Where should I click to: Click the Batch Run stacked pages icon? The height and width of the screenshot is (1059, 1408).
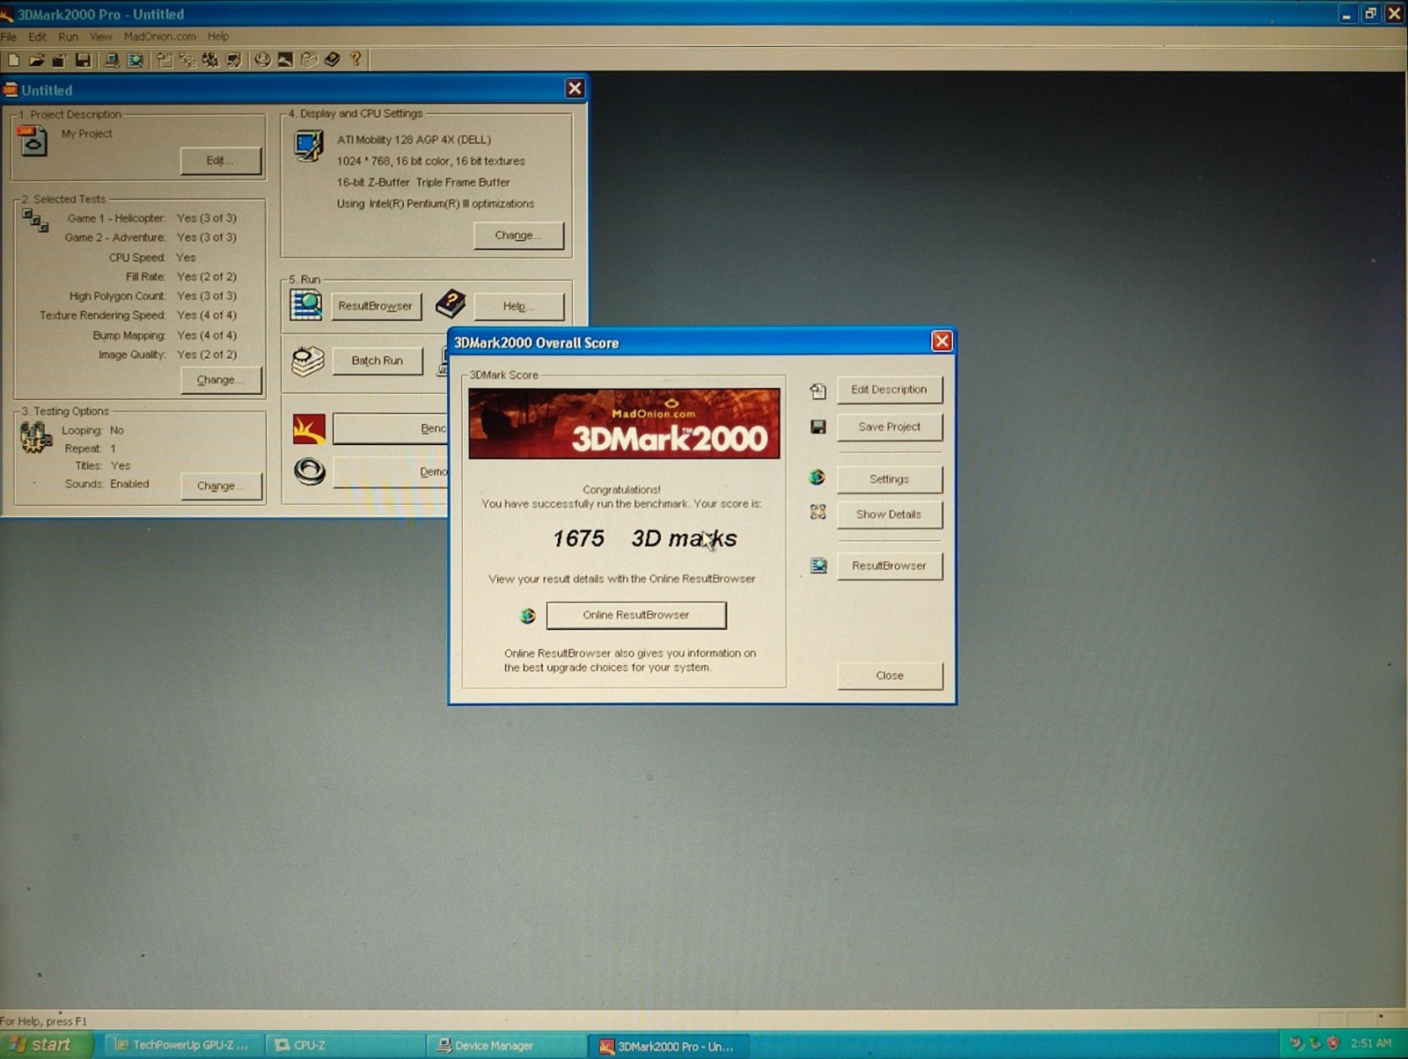[308, 361]
